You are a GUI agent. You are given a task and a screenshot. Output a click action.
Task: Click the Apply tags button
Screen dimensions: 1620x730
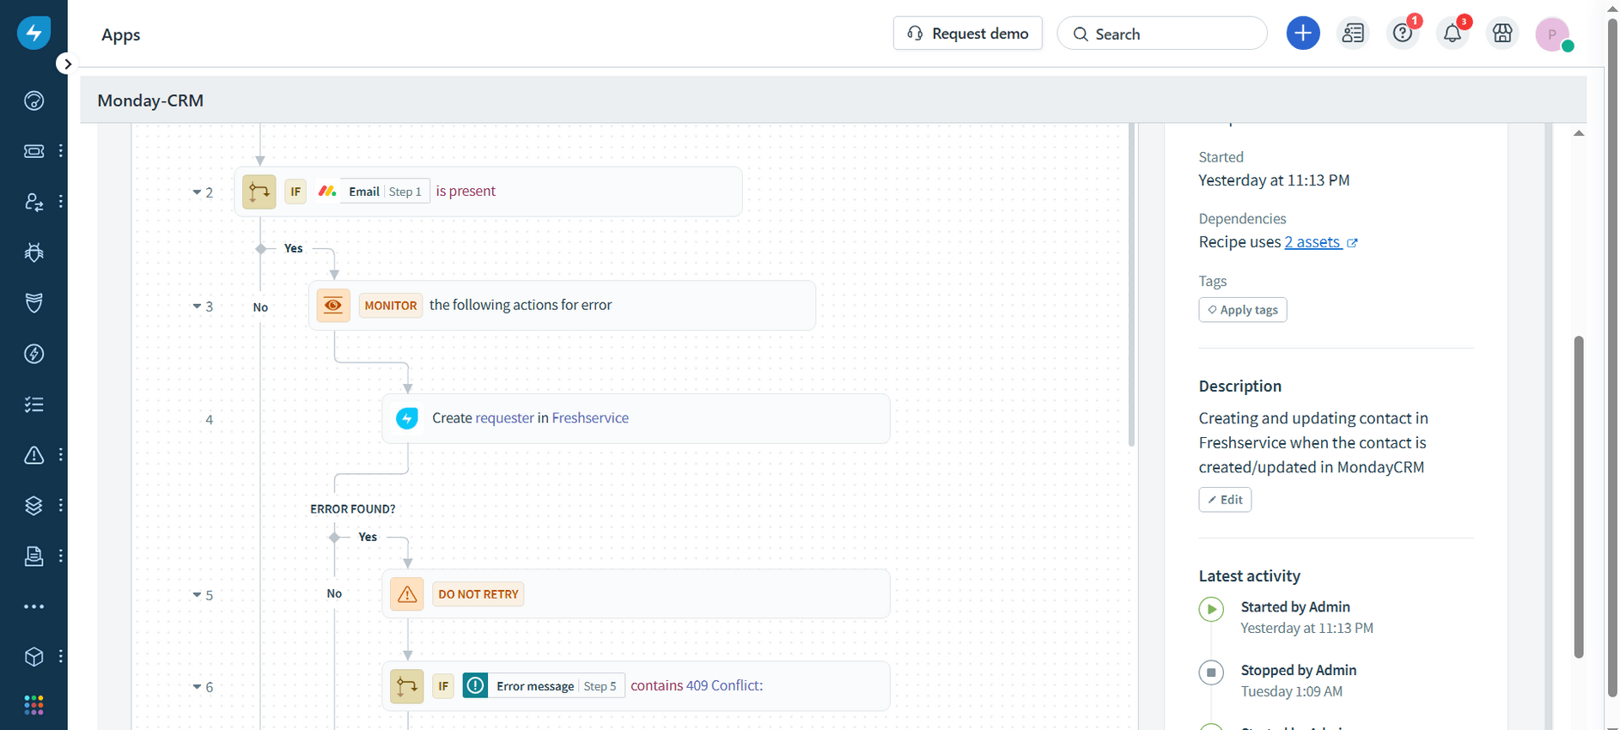click(x=1242, y=310)
